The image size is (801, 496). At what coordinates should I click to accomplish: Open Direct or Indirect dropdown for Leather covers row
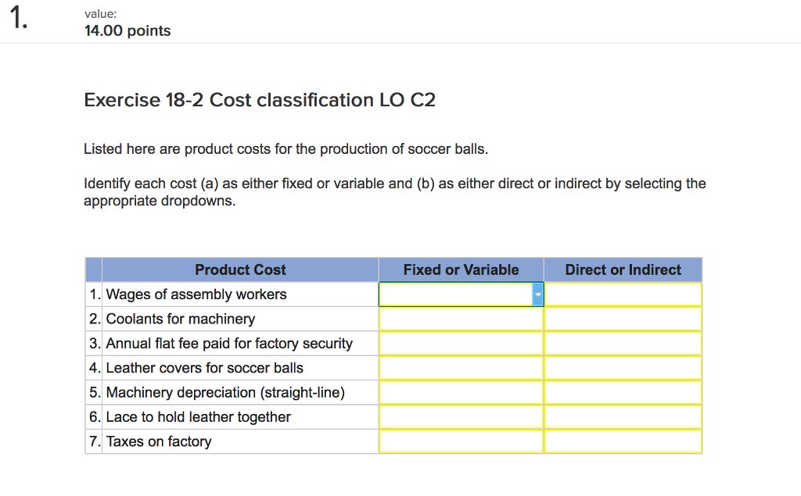pyautogui.click(x=623, y=368)
